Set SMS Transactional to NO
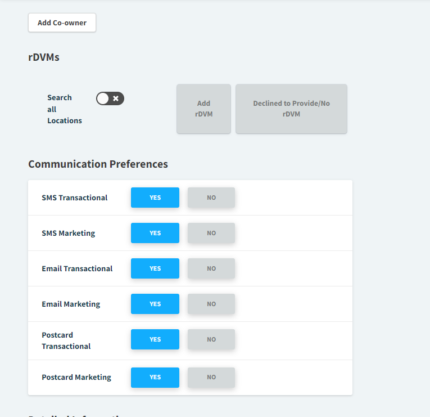Image resolution: width=430 pixels, height=417 pixels. [211, 198]
